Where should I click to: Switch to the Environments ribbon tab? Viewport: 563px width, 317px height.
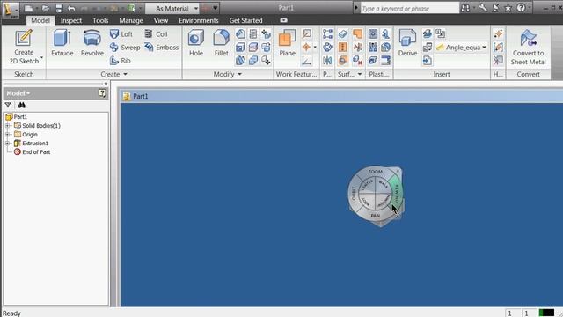(x=199, y=20)
